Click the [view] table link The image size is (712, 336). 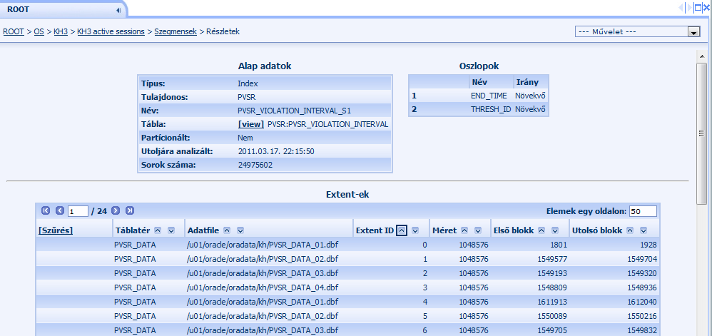[250, 124]
